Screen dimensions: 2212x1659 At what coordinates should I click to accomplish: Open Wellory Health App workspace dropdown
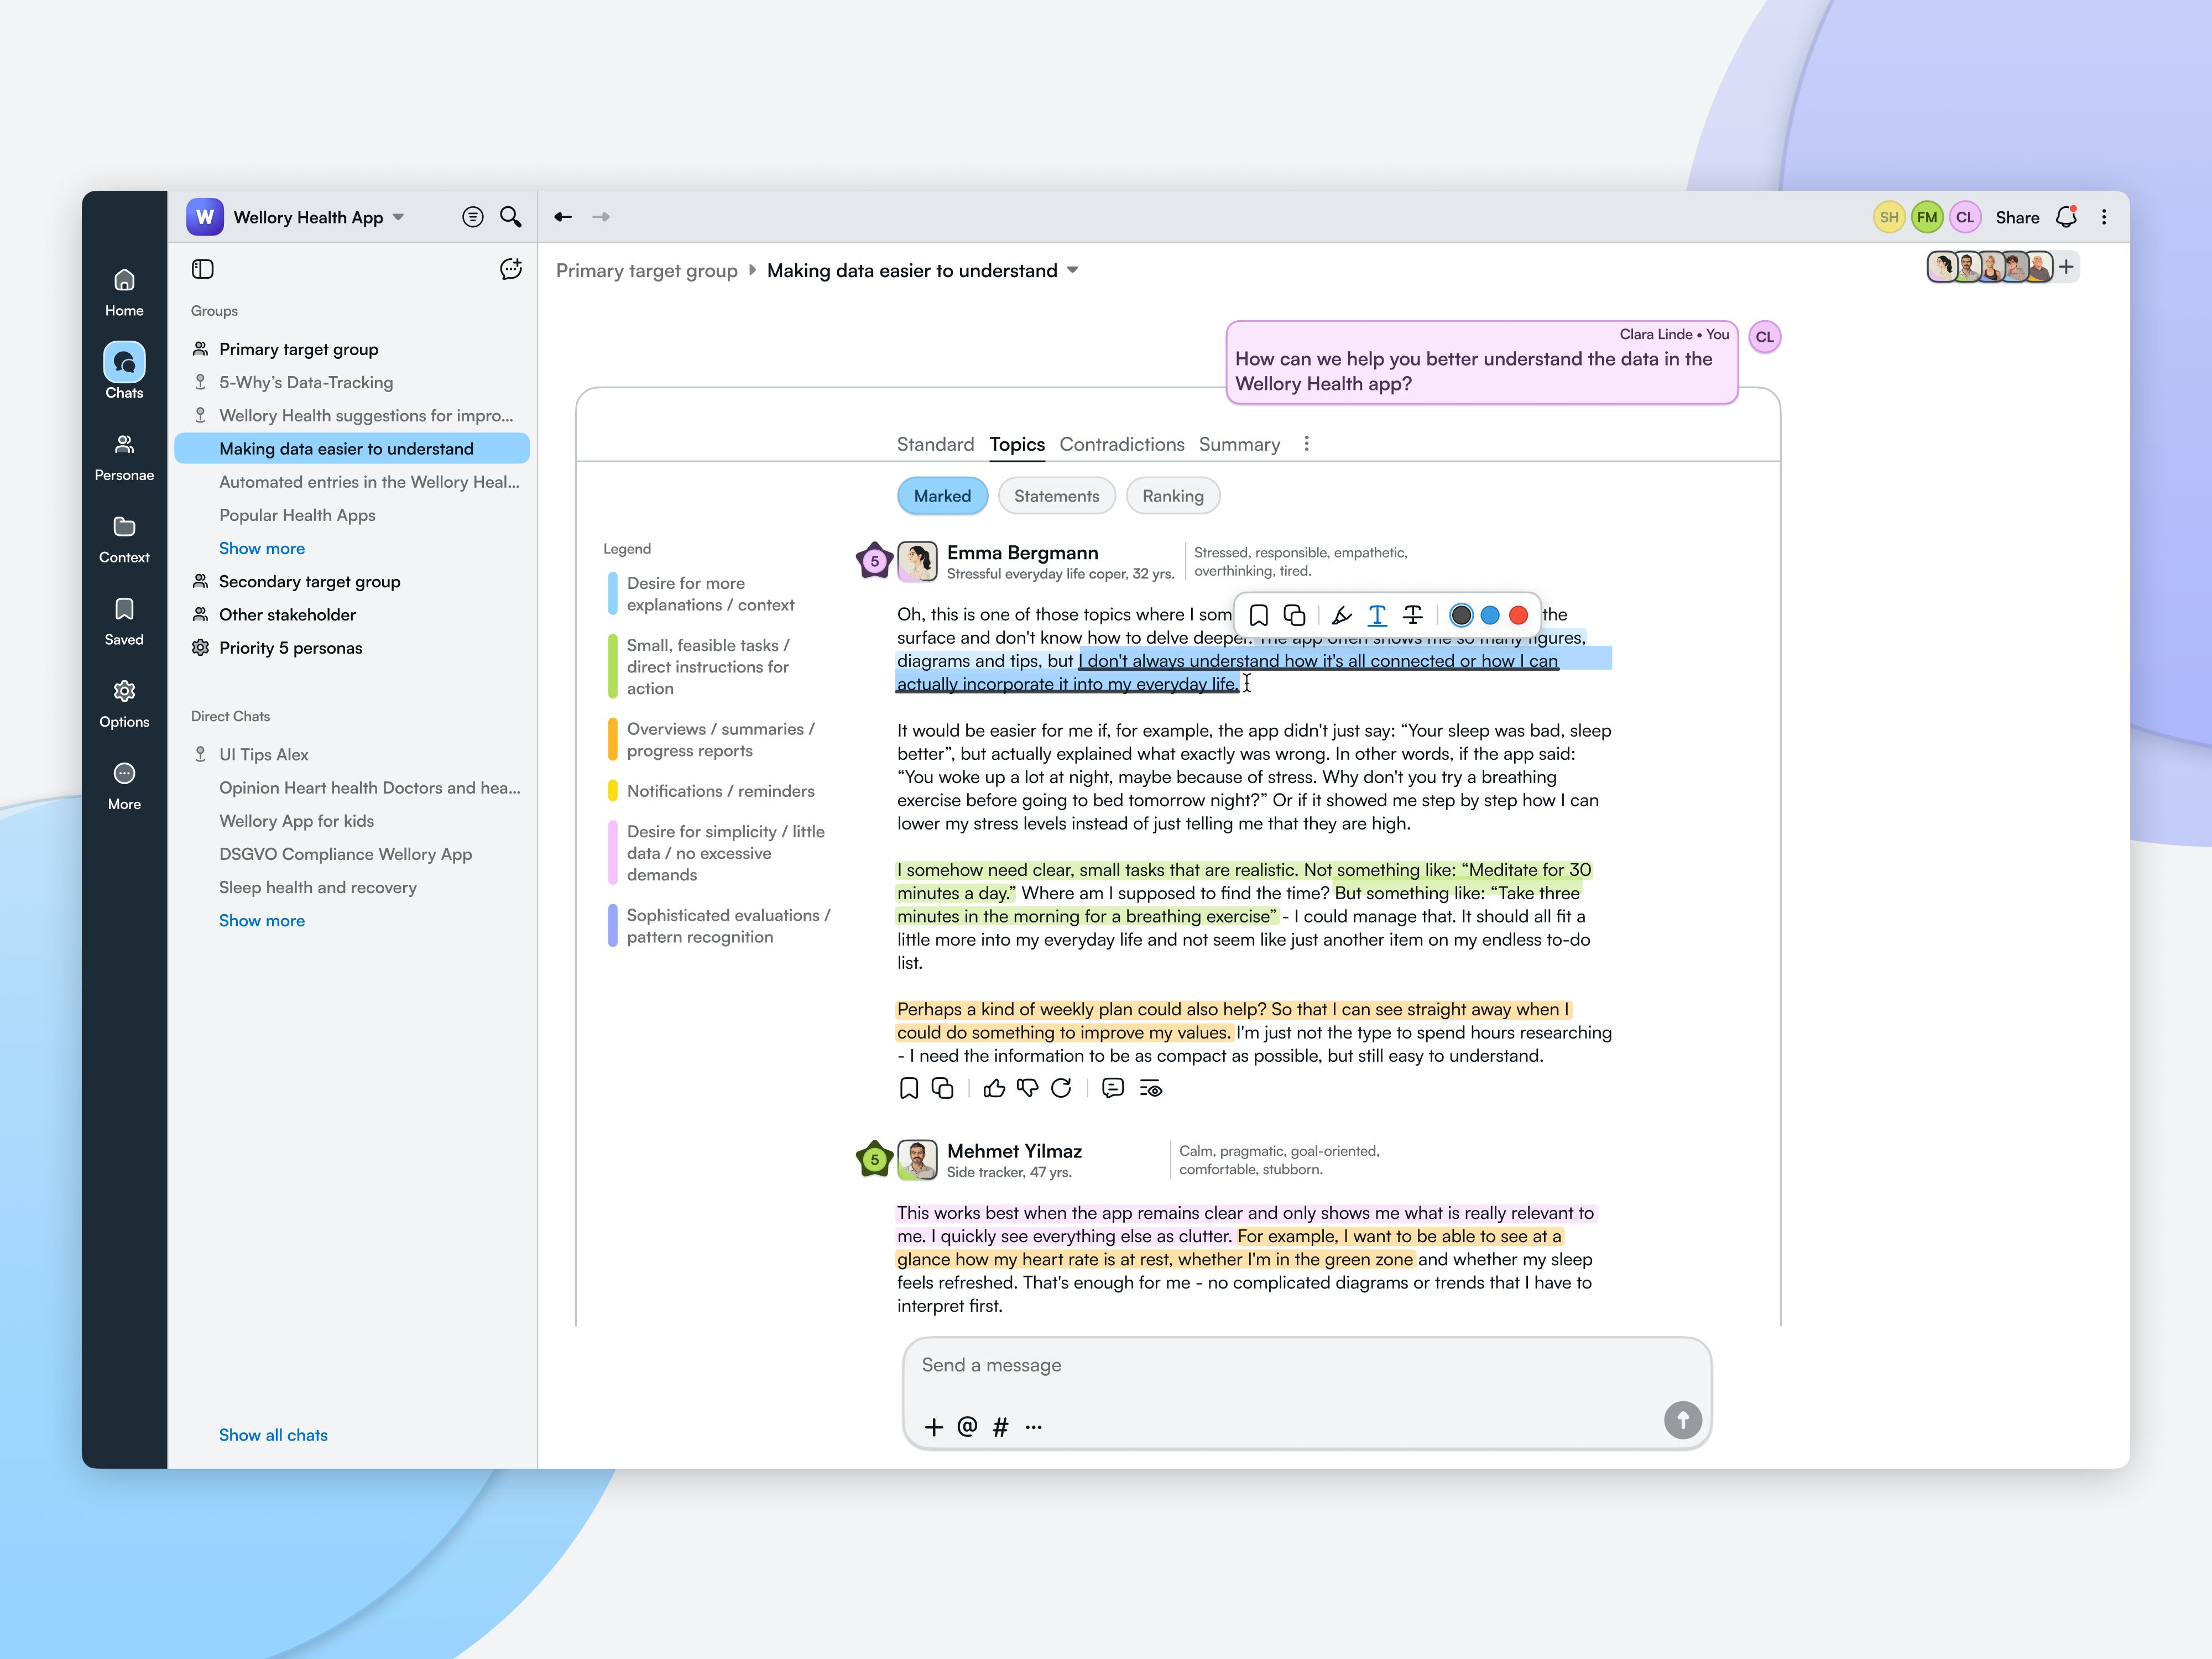398,217
